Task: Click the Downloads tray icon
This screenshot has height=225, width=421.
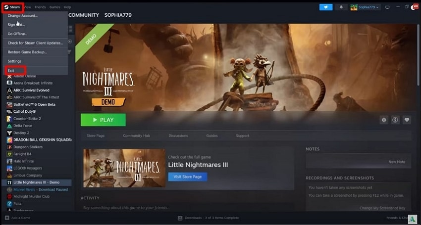Action: pyautogui.click(x=180, y=218)
